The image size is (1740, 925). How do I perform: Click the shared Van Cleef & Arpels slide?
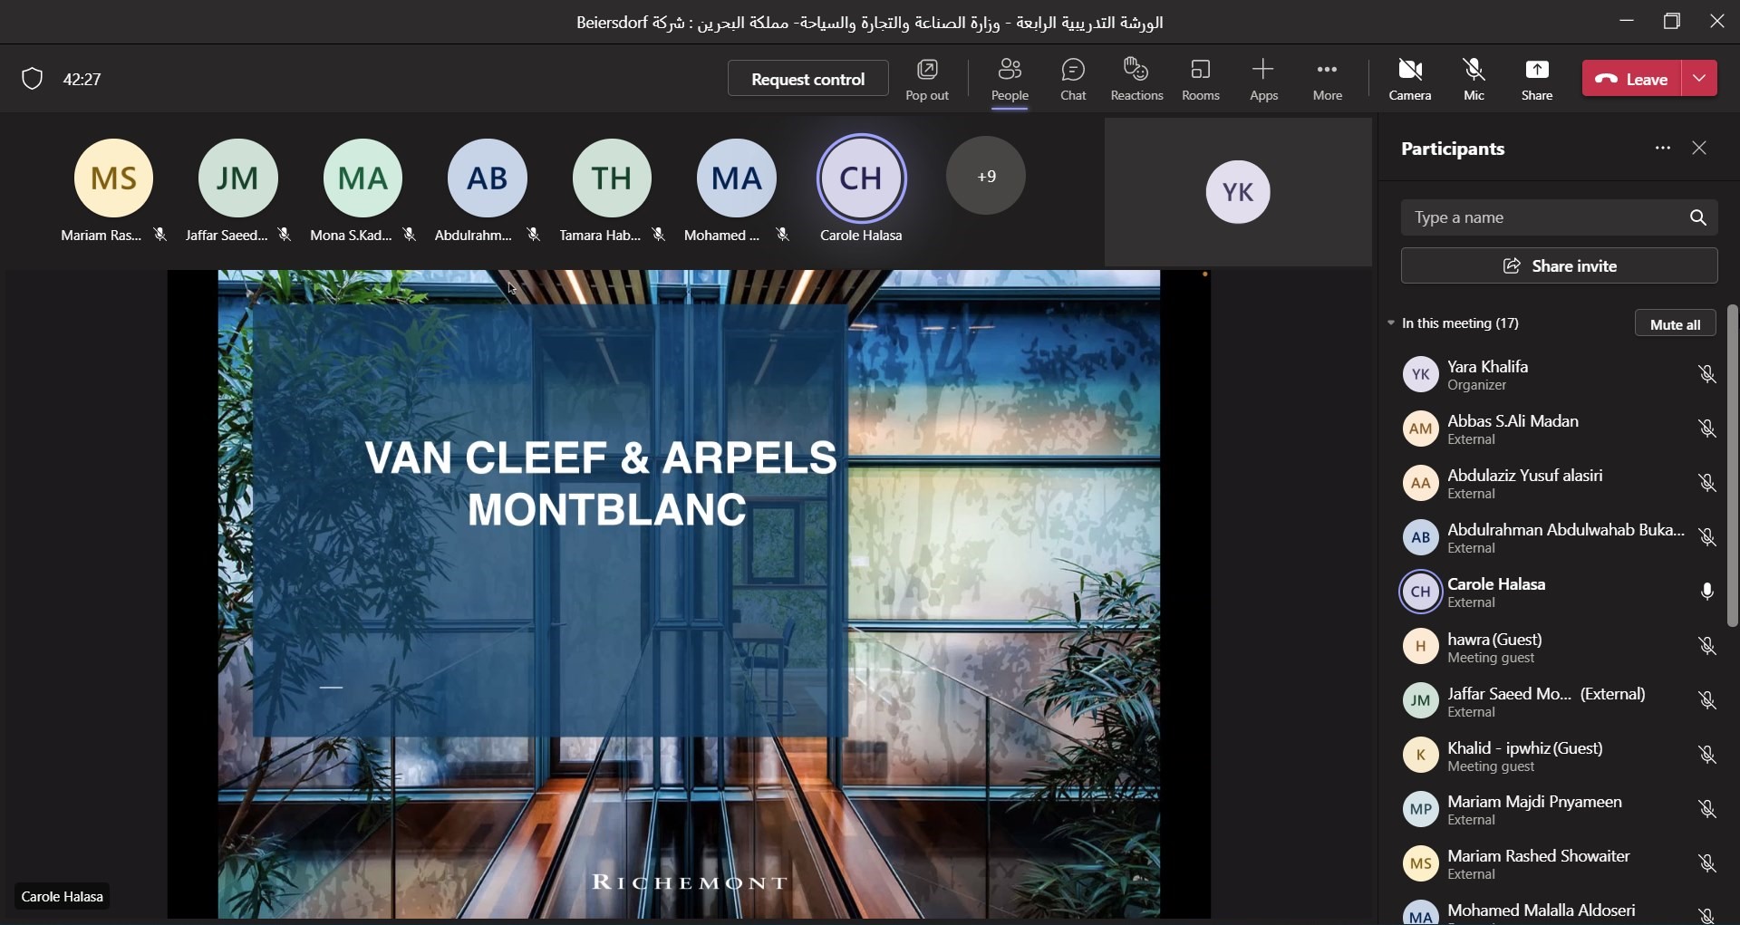coord(689,593)
